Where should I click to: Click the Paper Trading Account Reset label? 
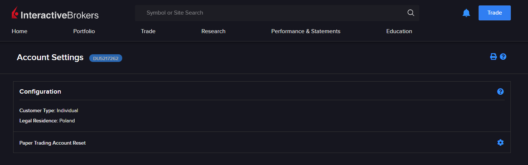point(52,143)
